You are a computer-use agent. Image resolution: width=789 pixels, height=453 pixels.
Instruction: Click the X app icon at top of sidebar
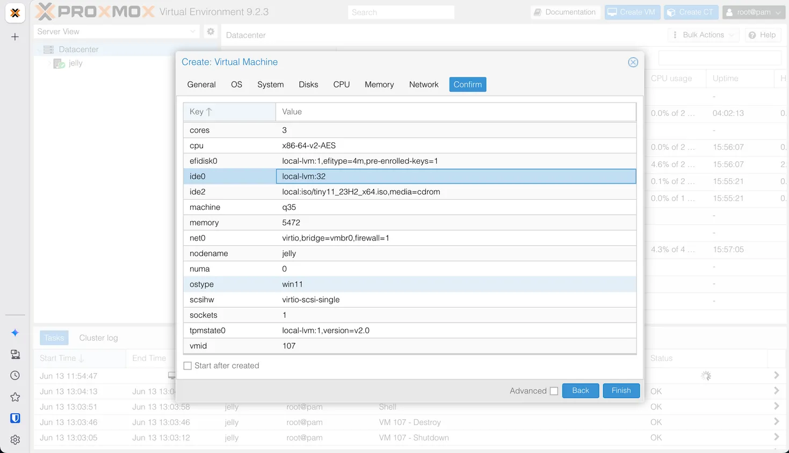pos(15,13)
